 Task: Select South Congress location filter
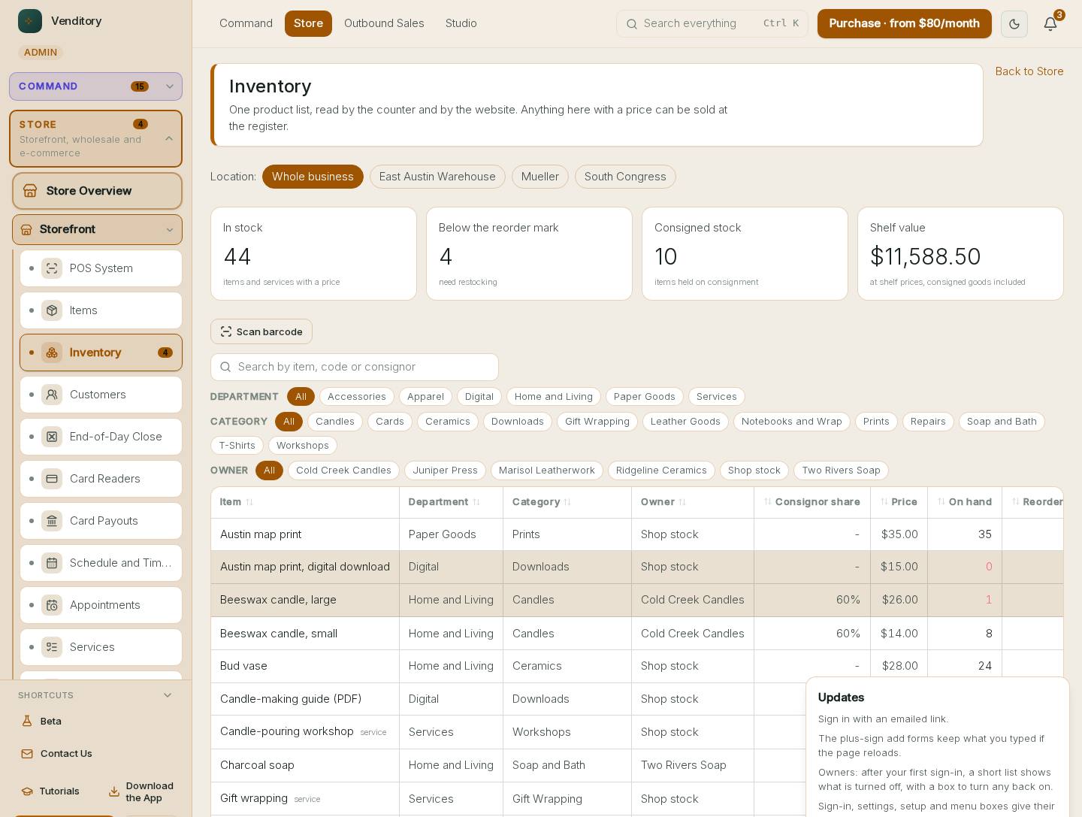tap(625, 177)
